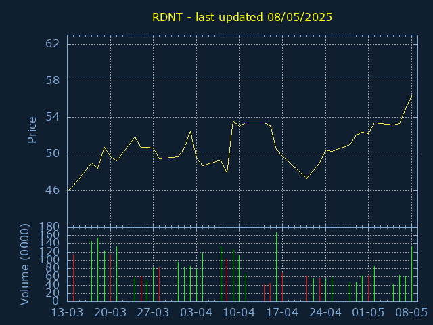
Task: Click the volume tick label "180"
Action: 49,227
